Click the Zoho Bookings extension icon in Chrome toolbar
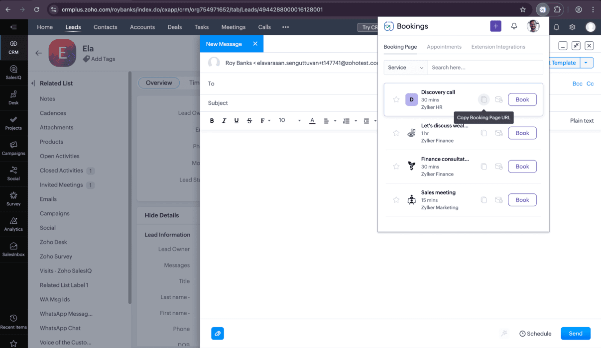Image resolution: width=601 pixels, height=348 pixels. point(543,9)
